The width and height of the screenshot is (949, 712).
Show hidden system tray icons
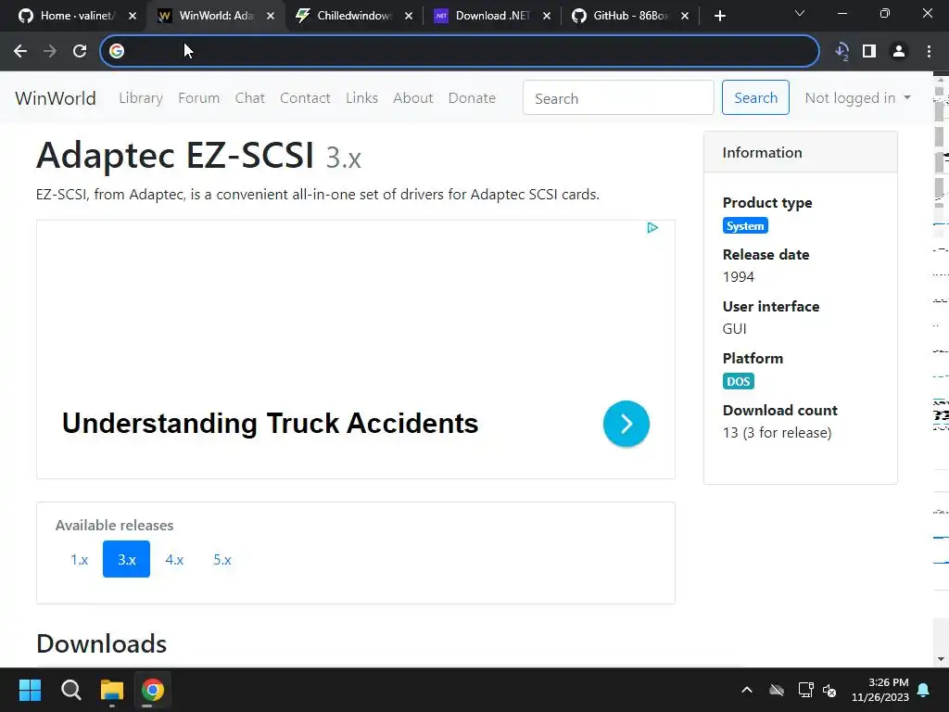tap(747, 690)
